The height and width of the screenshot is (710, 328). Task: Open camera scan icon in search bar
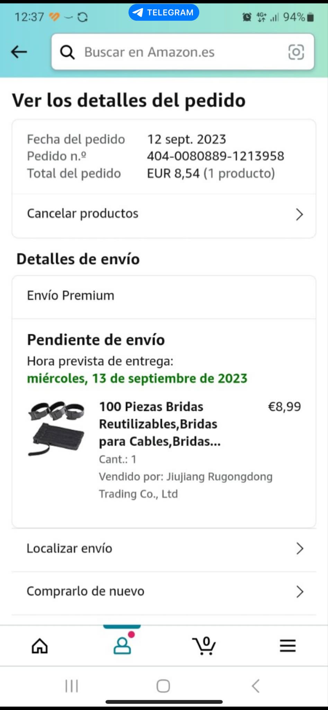pyautogui.click(x=296, y=52)
